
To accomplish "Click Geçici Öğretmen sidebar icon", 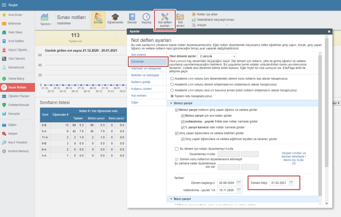I will click(4, 50).
